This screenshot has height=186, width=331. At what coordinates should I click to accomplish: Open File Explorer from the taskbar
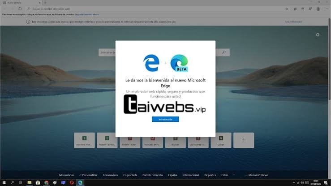30,182
